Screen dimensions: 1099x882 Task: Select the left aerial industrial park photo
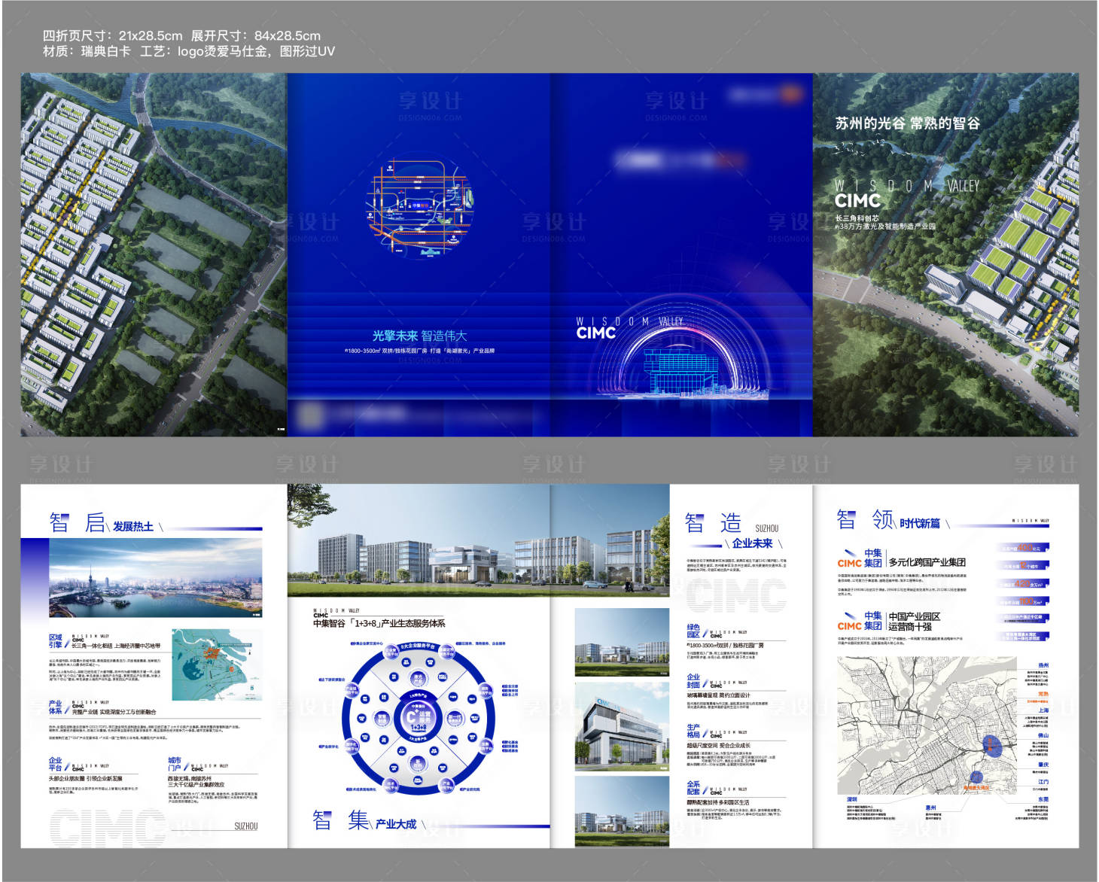154,254
